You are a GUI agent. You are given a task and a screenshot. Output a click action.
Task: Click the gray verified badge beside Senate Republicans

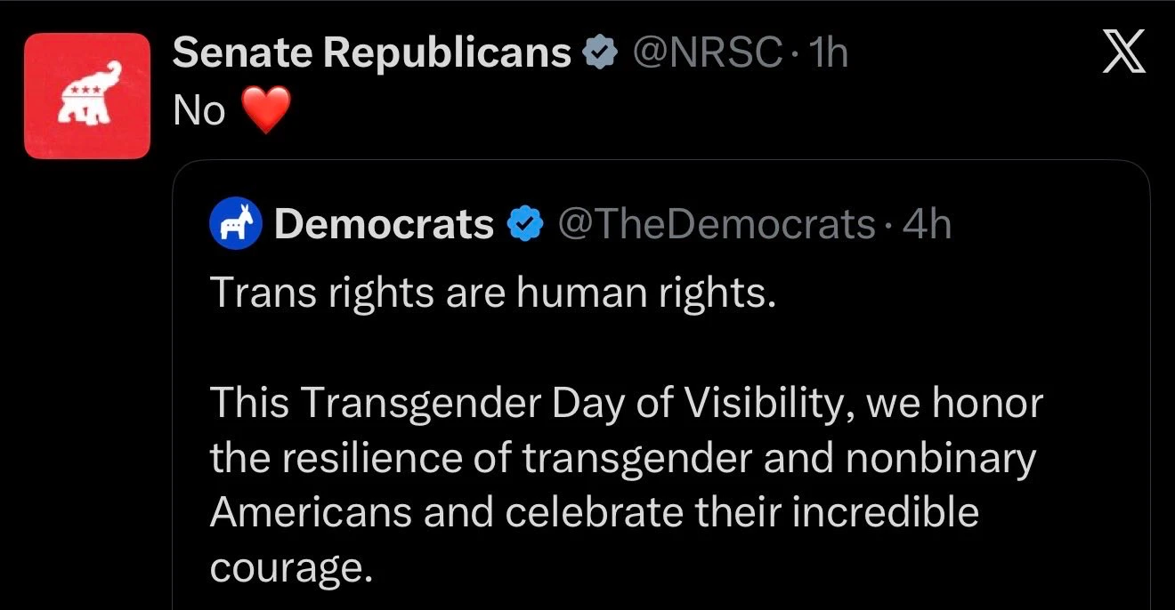point(600,55)
